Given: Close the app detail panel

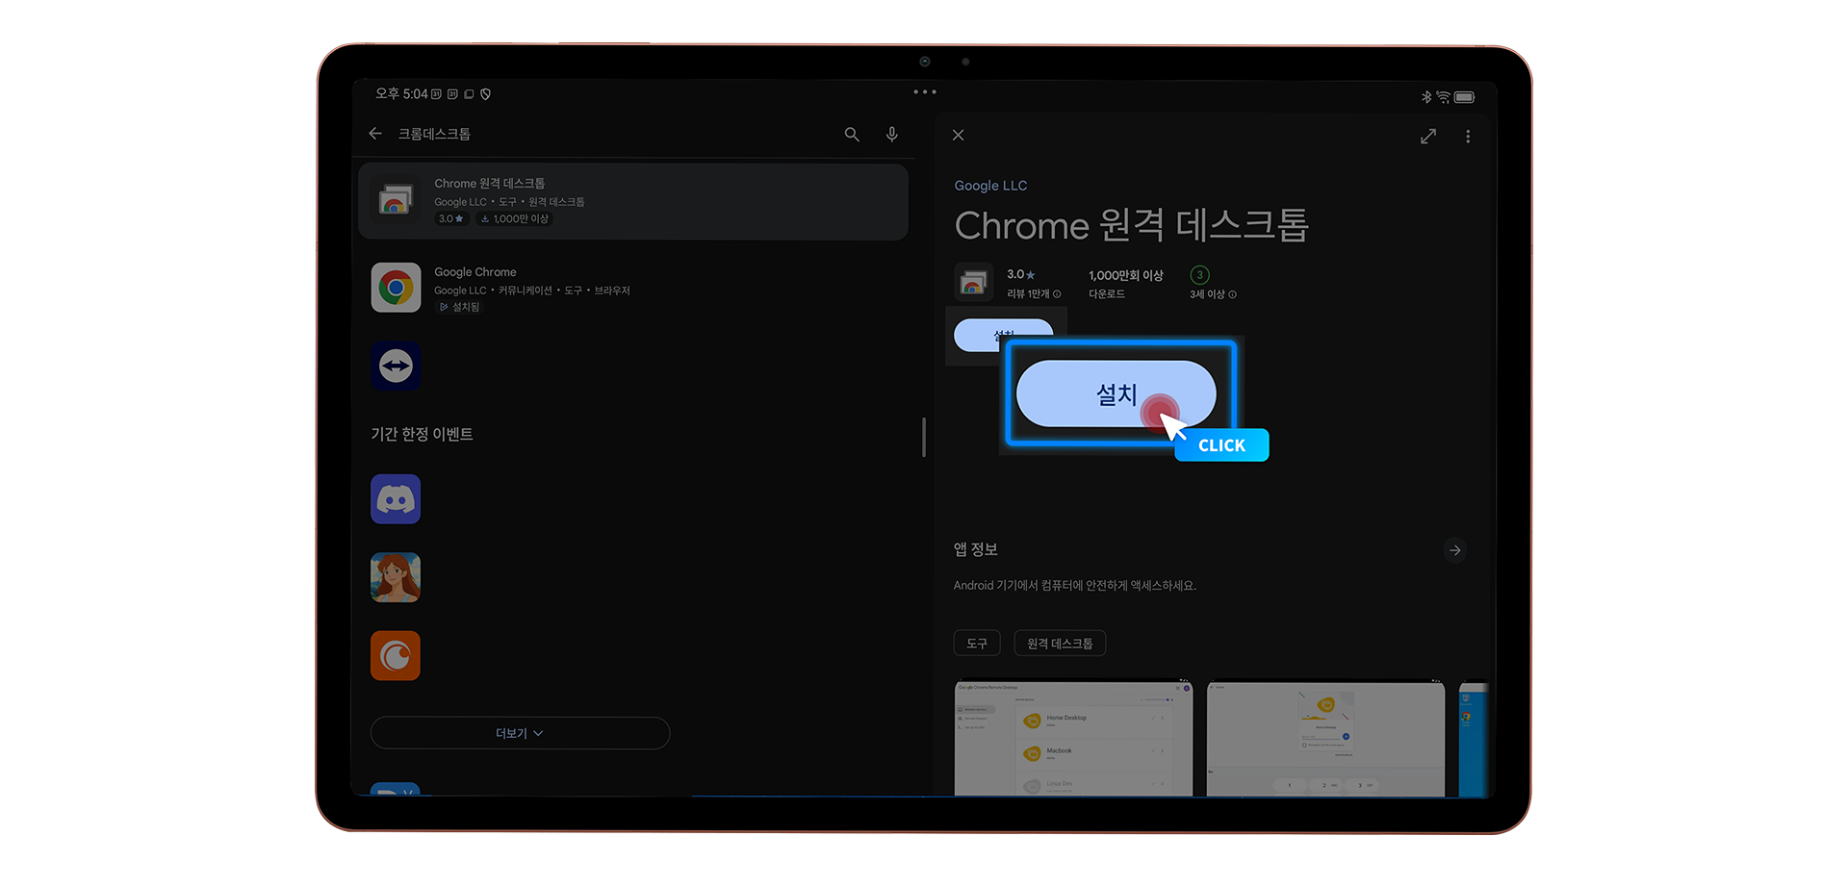Looking at the screenshot, I should (x=958, y=135).
